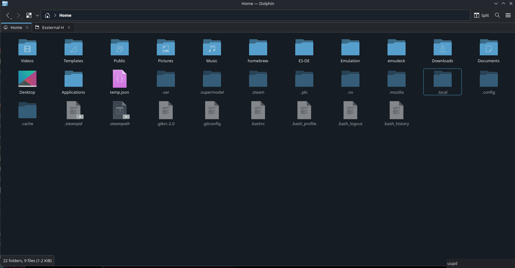515x268 pixels.
Task: Click the status bar folder and file count
Action: pyautogui.click(x=27, y=261)
